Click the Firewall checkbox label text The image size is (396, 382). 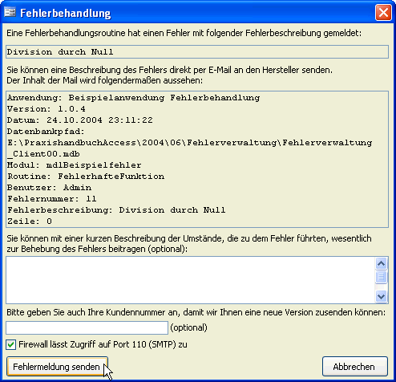point(103,344)
